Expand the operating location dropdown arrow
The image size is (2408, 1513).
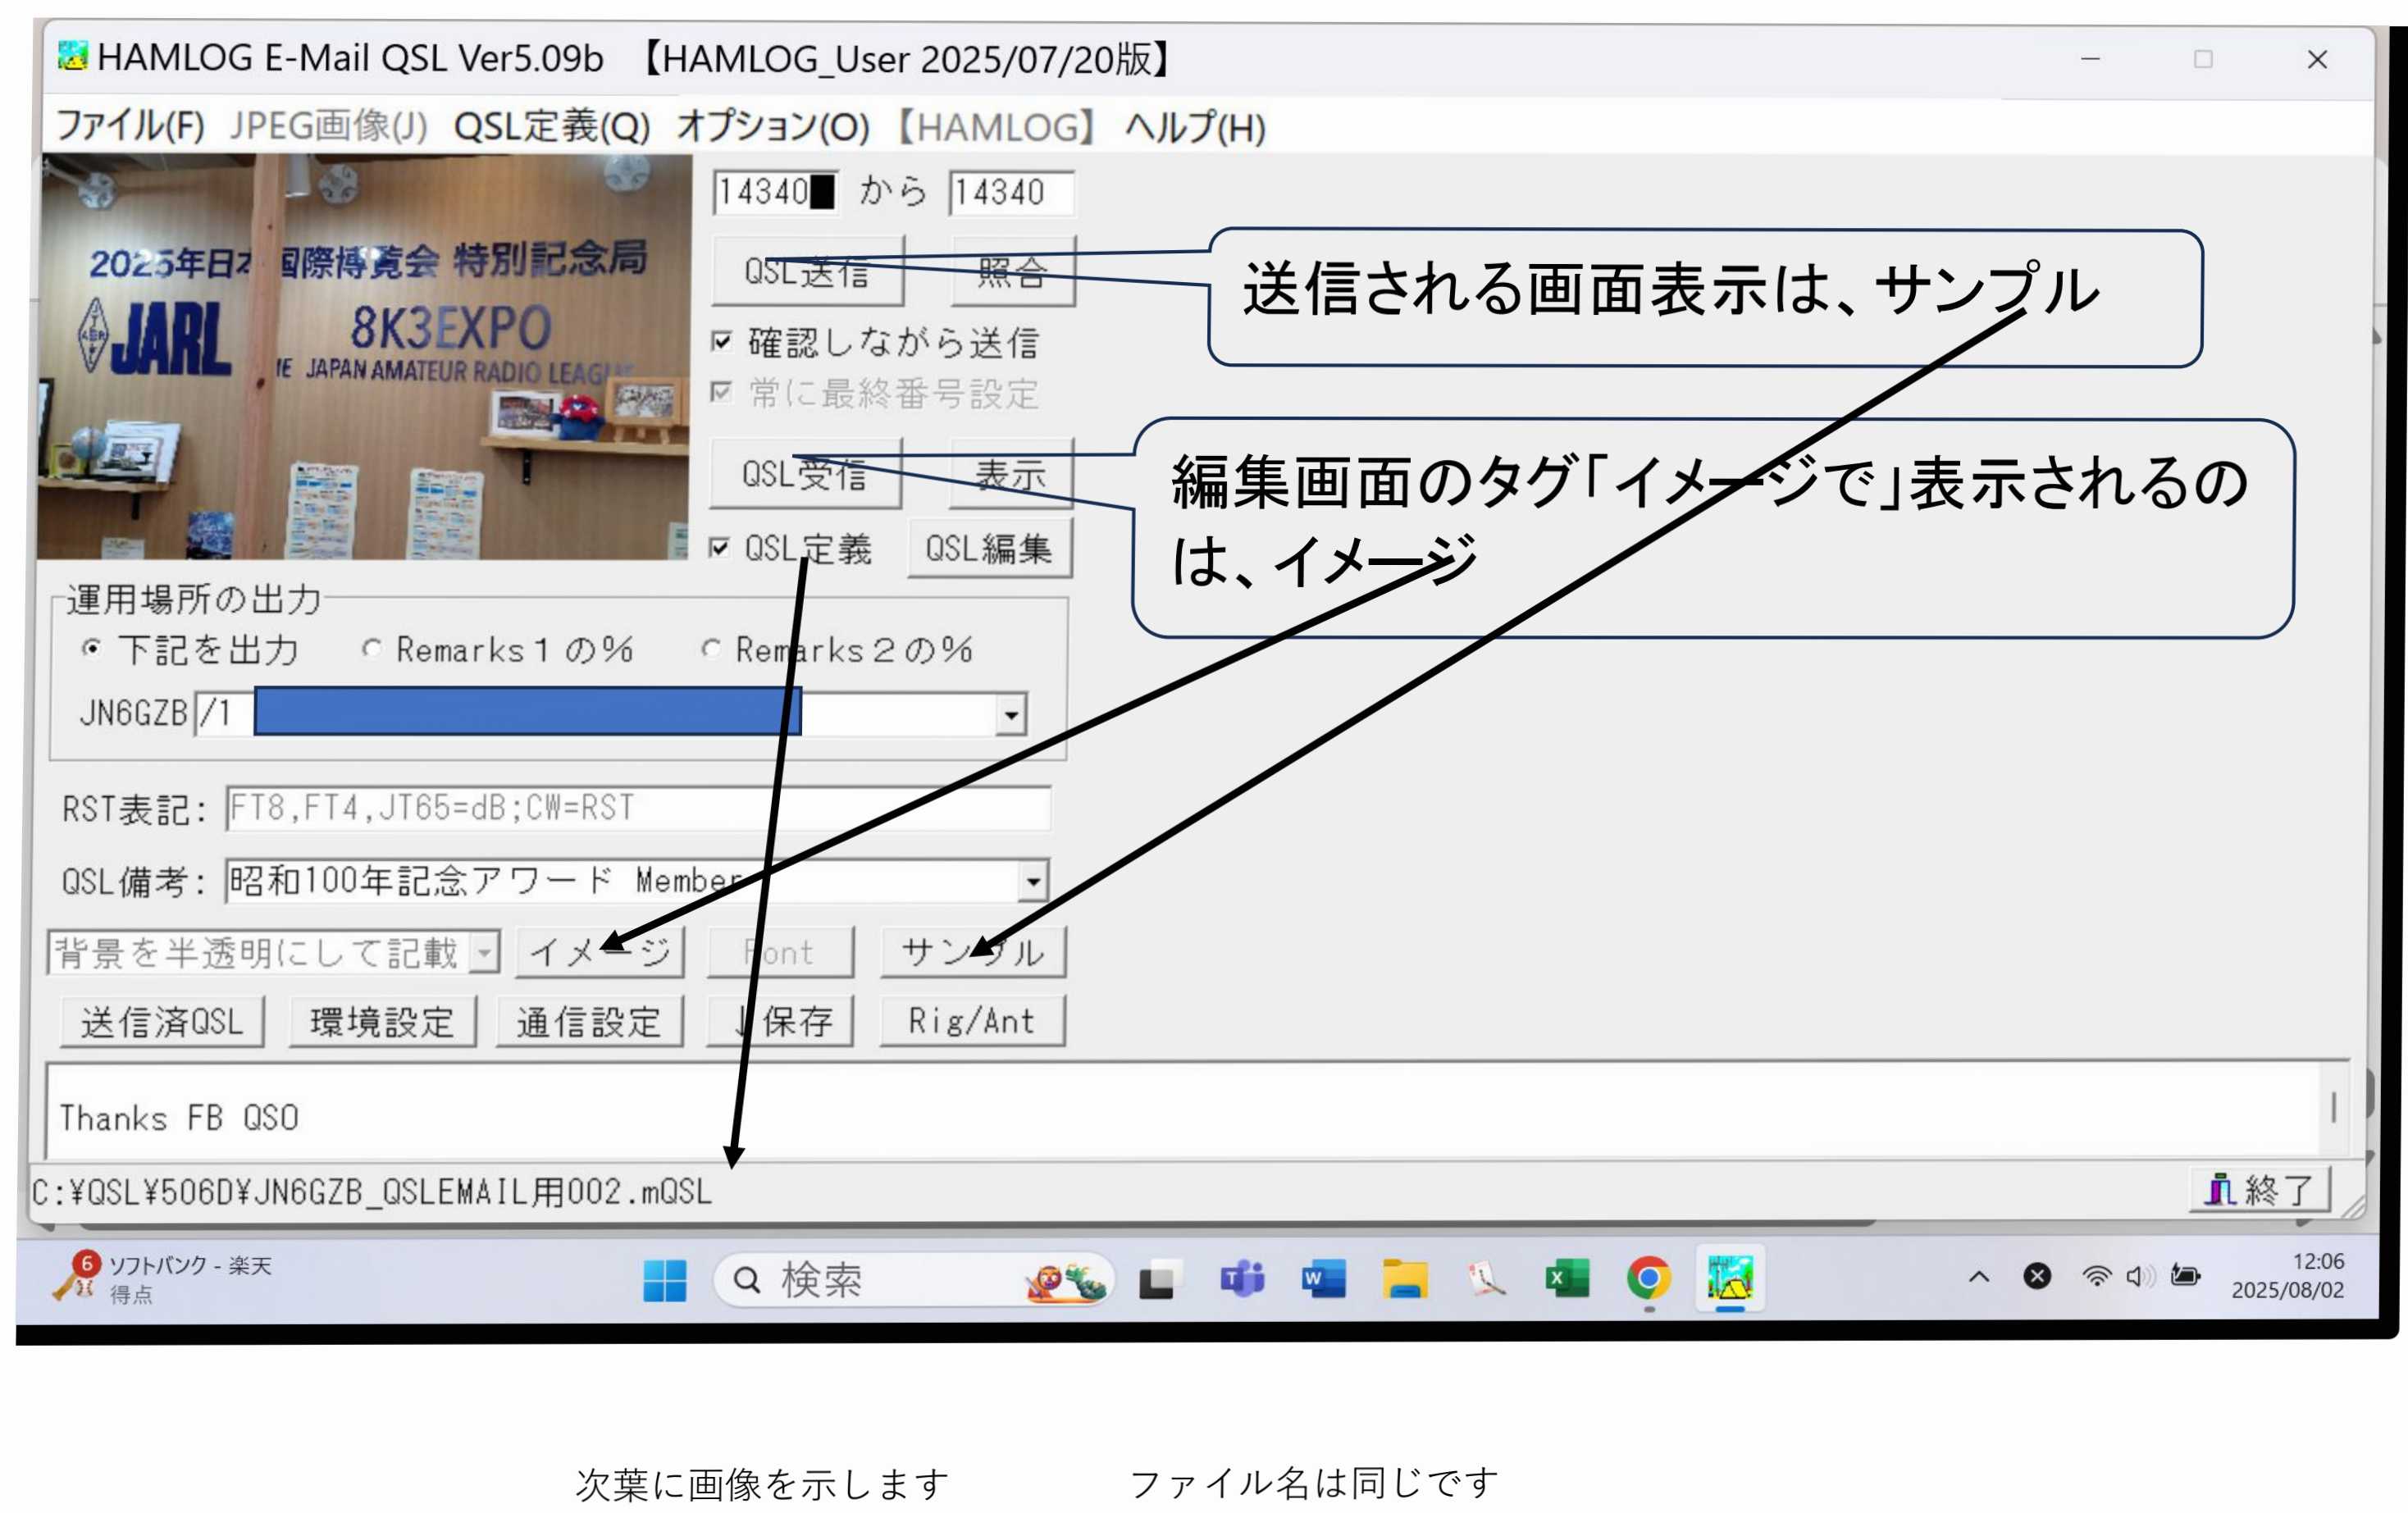coord(1011,714)
